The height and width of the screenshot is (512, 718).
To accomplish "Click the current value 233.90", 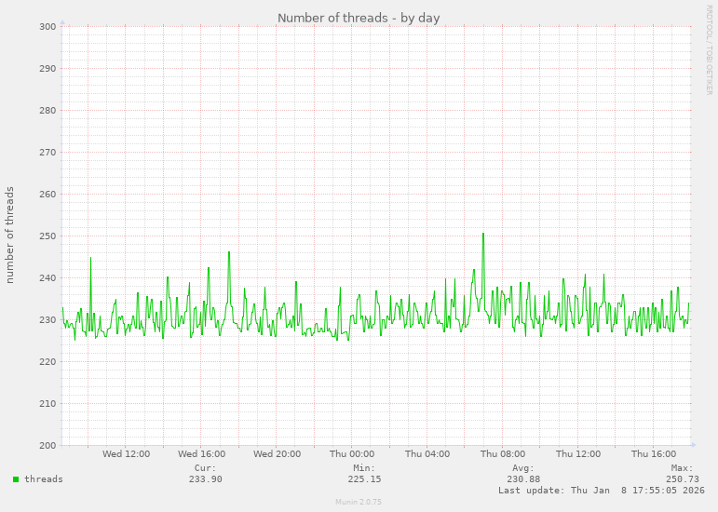I will (205, 479).
